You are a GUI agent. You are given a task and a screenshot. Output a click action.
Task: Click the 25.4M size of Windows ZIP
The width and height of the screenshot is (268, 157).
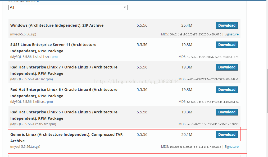tap(187, 25)
